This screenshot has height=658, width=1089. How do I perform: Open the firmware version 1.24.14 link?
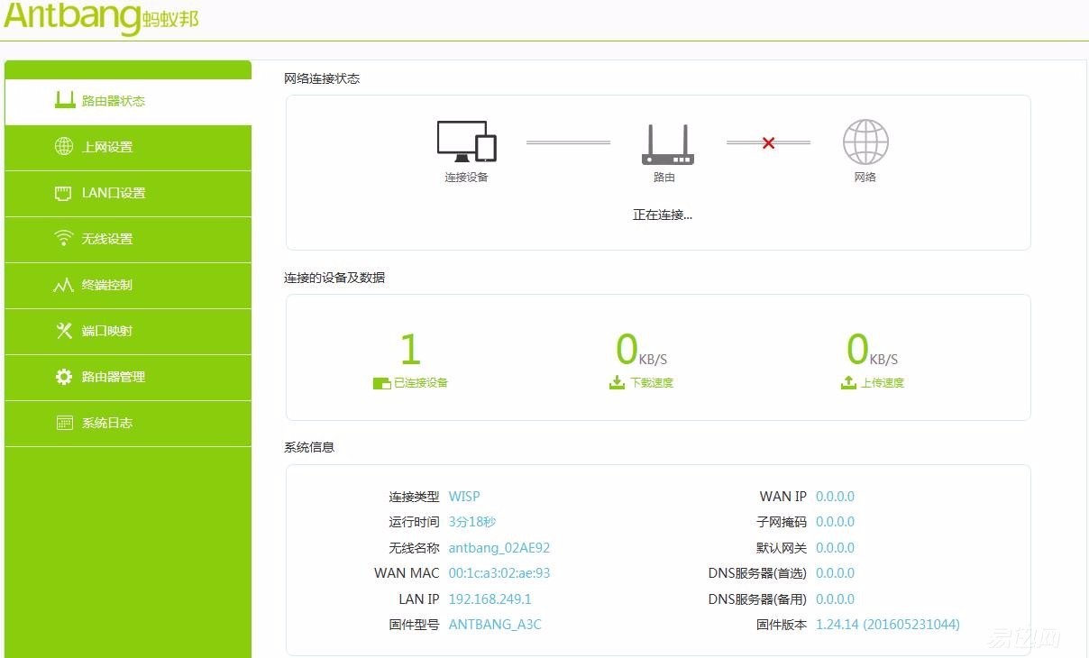coord(887,624)
